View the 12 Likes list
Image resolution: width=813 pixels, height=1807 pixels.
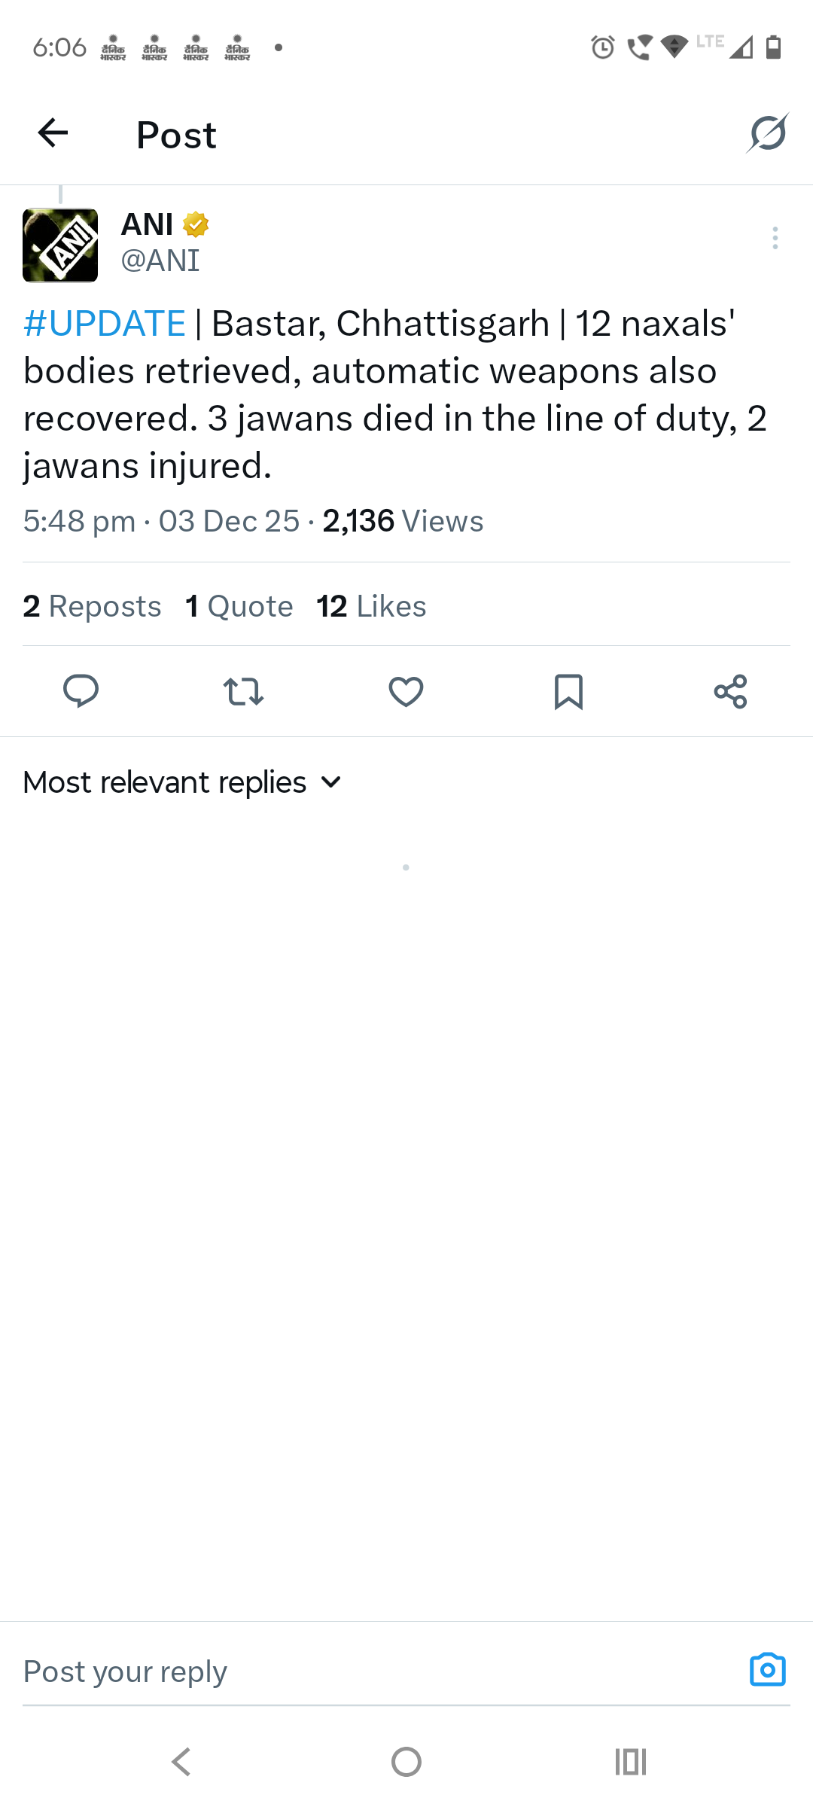(x=371, y=606)
